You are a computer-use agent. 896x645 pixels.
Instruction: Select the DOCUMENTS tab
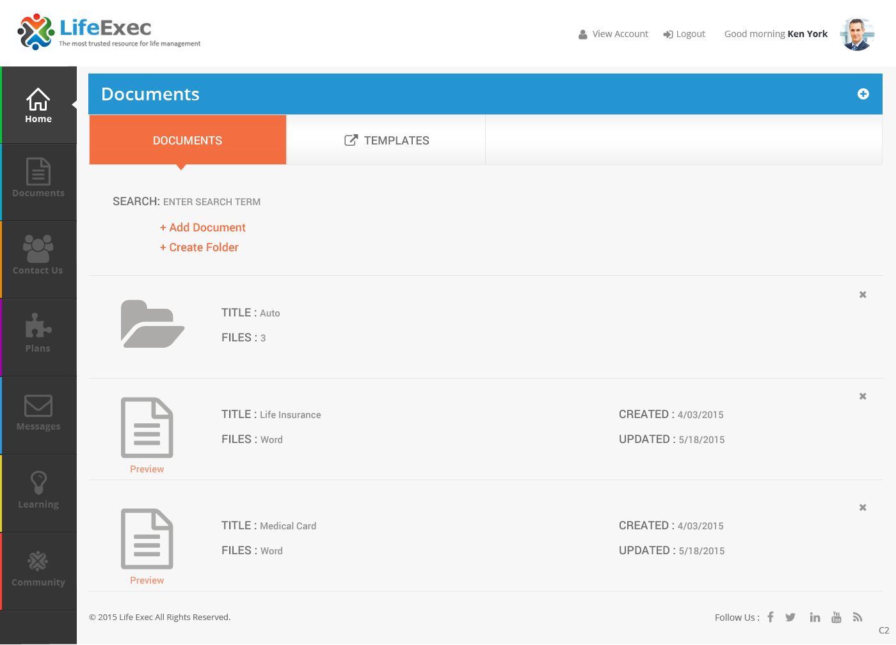187,140
